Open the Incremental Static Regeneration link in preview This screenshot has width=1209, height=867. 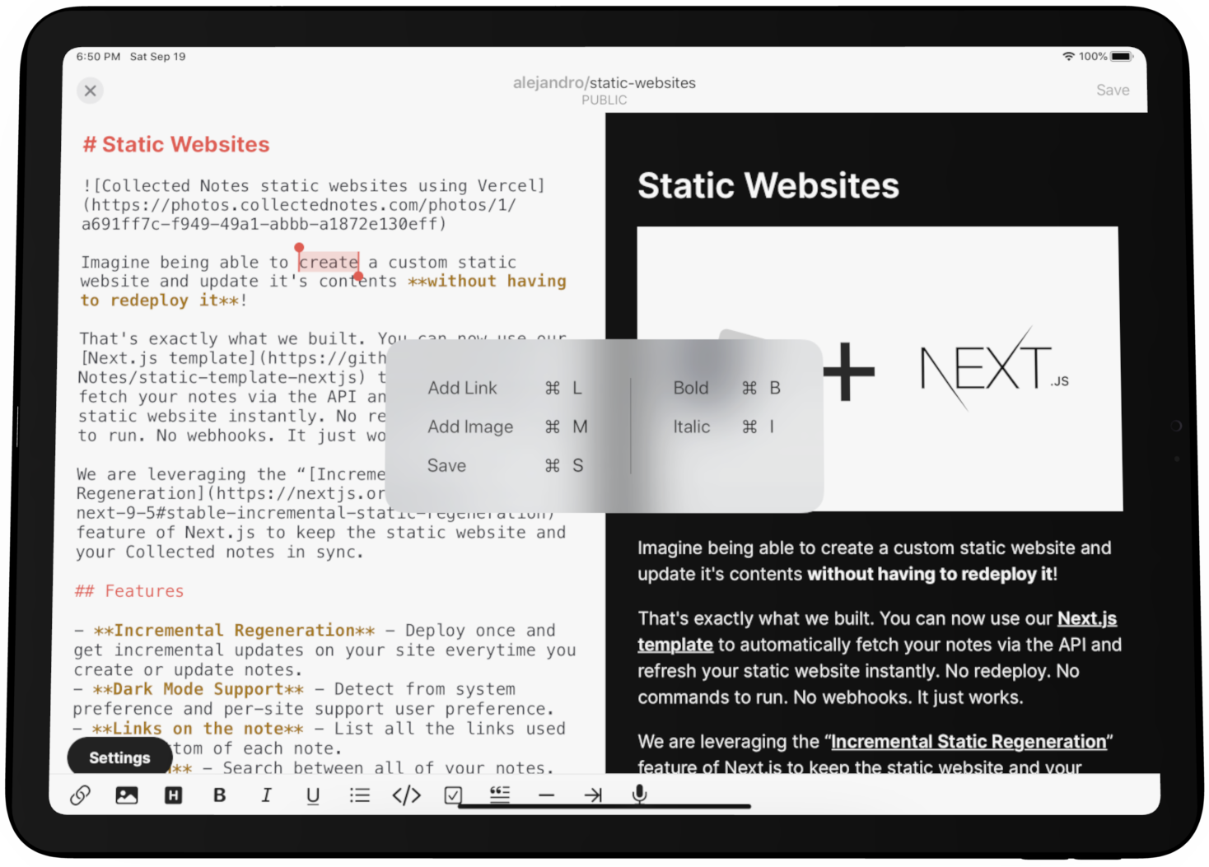click(x=969, y=741)
